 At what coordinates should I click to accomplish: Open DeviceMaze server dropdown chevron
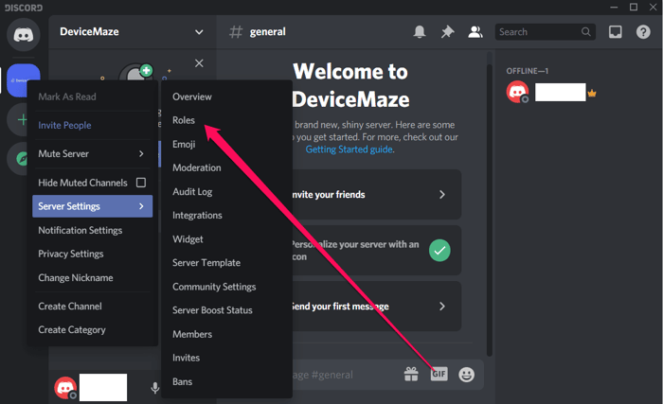pyautogui.click(x=199, y=32)
